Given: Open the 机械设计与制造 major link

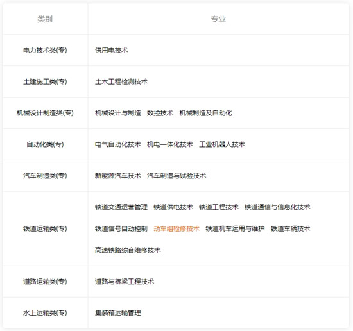Looking at the screenshot, I should click(118, 113).
